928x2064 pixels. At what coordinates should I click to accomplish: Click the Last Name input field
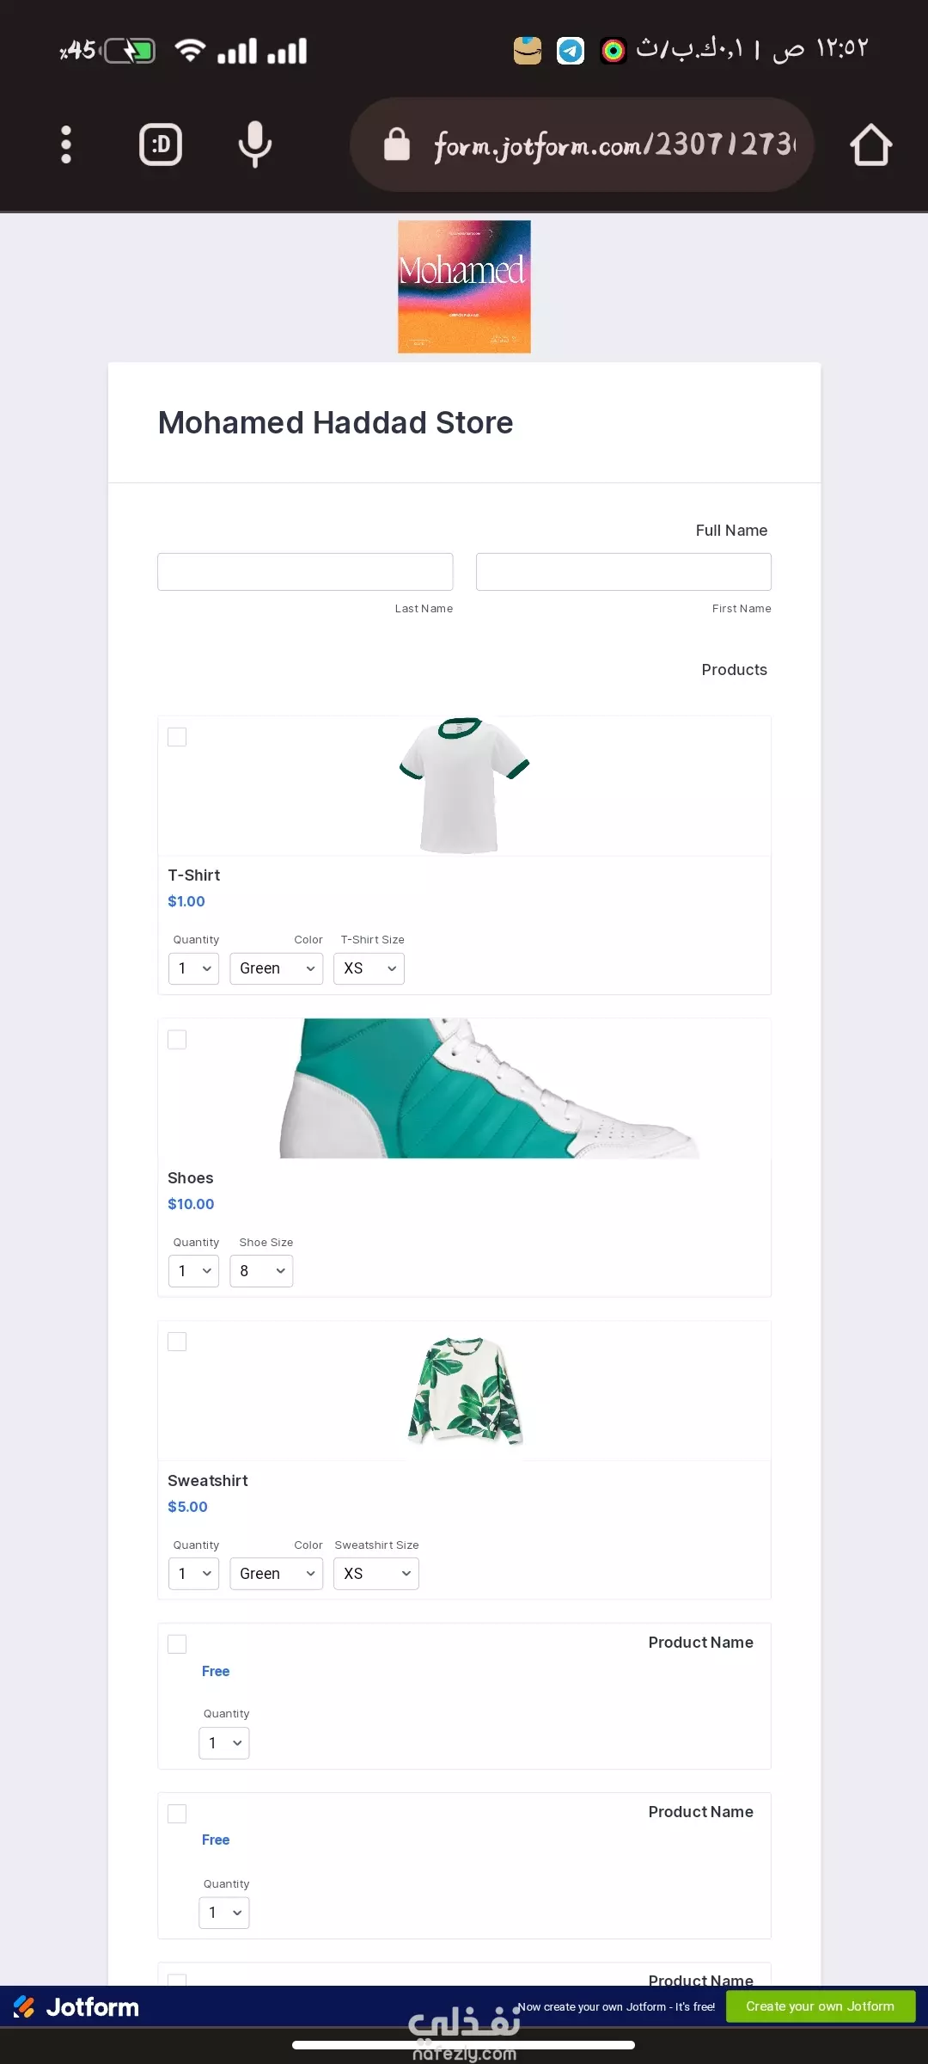click(305, 572)
